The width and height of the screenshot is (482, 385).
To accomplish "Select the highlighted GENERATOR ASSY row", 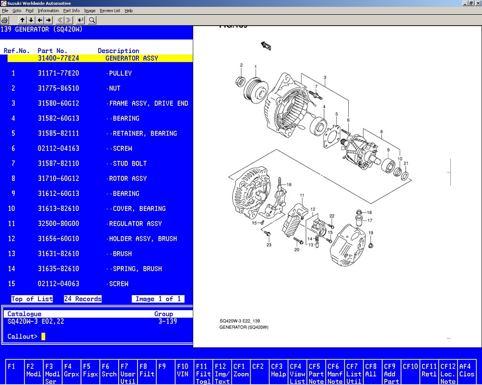I will pos(100,58).
